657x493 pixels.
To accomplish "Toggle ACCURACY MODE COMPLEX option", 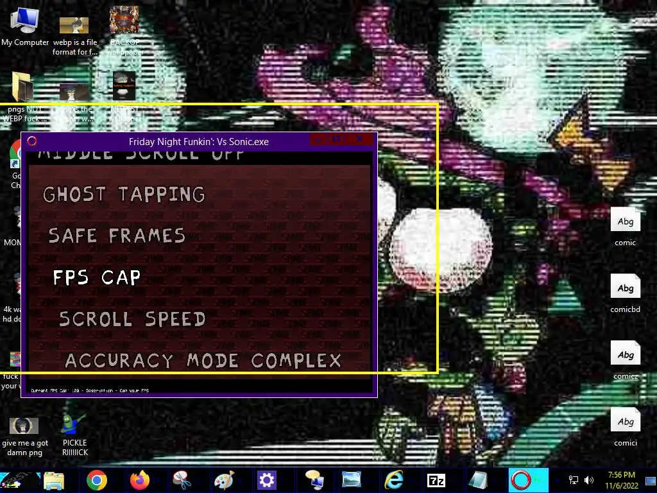I will pos(203,361).
